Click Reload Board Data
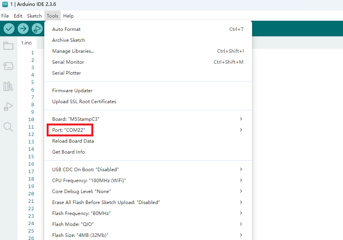Viewport: 343px width, 240px height. coord(148,141)
